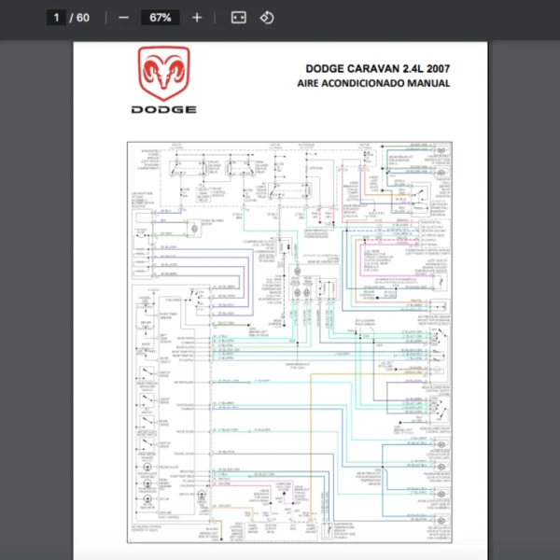
Task: Select the 67% zoom level field
Action: (x=161, y=18)
